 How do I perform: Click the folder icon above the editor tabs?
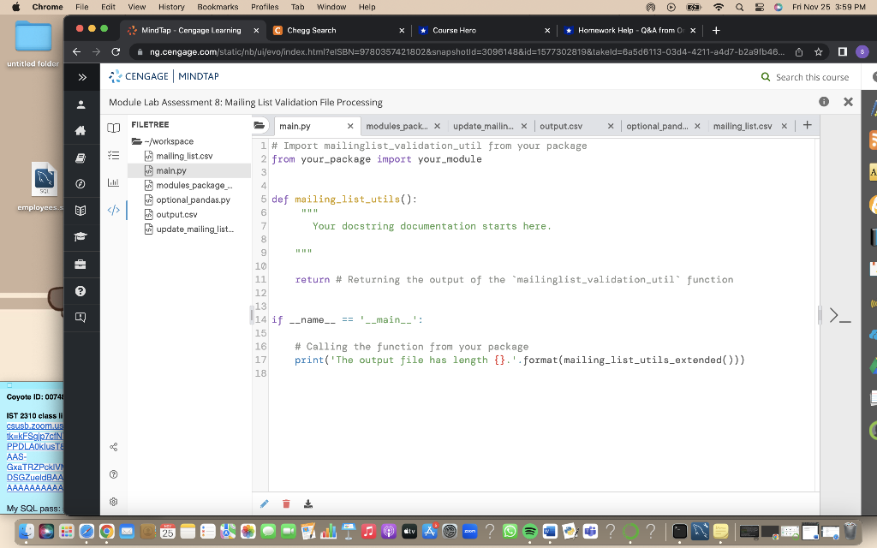(258, 124)
